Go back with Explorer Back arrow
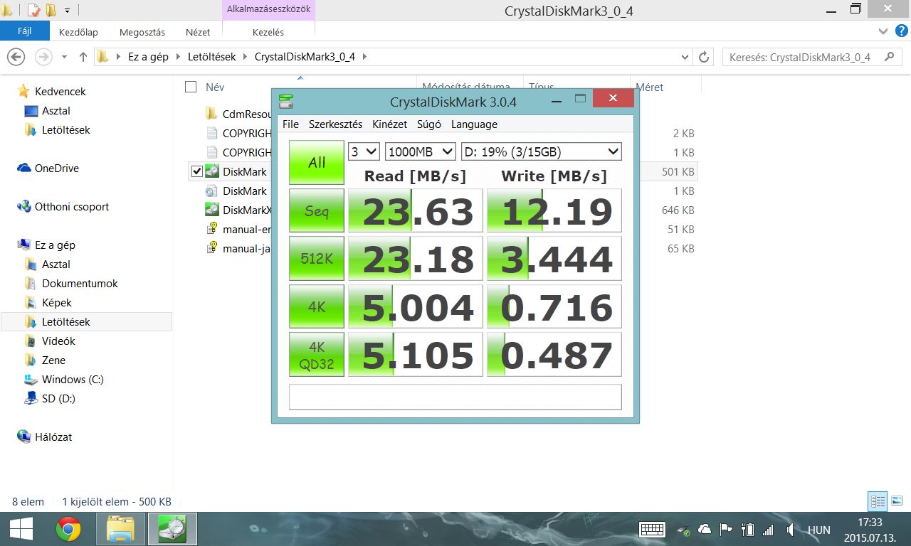 click(16, 57)
